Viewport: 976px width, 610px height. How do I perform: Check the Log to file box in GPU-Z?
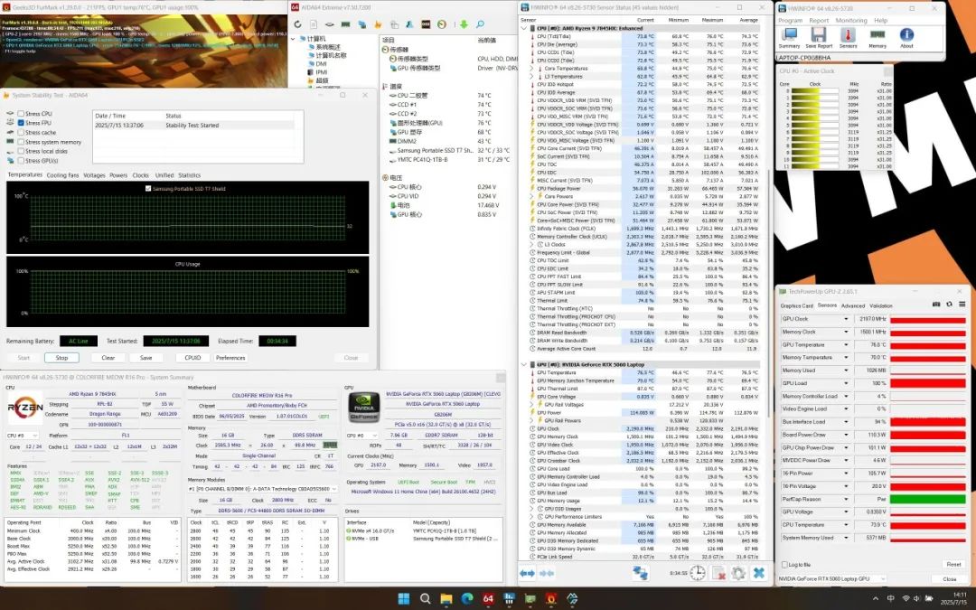tap(784, 565)
